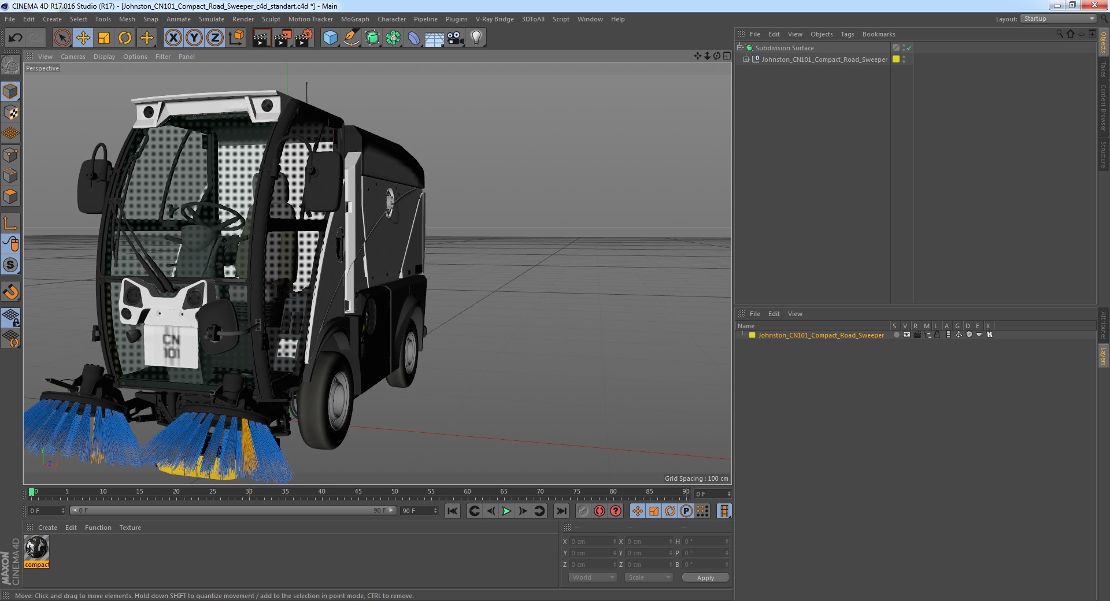Open the Scale mode dropdown
This screenshot has width=1110, height=601.
[649, 577]
